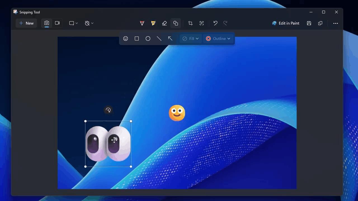
Task: Close the Snipping Tool window
Action: point(336,12)
